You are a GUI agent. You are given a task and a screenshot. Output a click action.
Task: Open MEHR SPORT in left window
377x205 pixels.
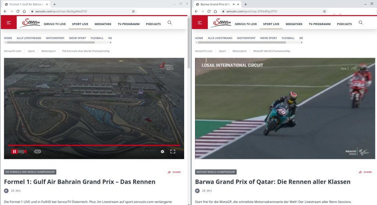77,38
